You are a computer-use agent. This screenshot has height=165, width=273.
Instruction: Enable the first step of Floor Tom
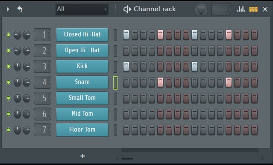click(126, 130)
